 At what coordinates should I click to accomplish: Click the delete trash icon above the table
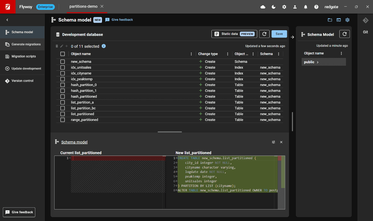pos(57,46)
